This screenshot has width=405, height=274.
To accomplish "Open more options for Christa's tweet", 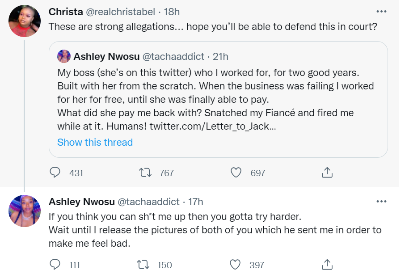I will (381, 11).
